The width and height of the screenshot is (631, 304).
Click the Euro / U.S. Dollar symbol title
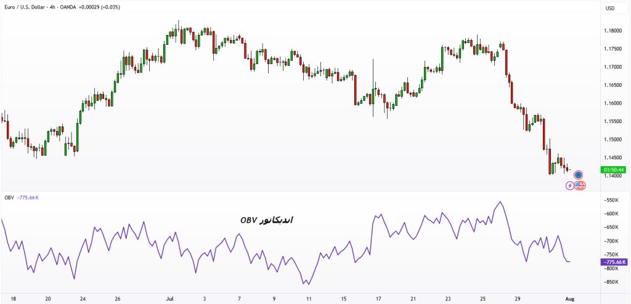point(23,7)
